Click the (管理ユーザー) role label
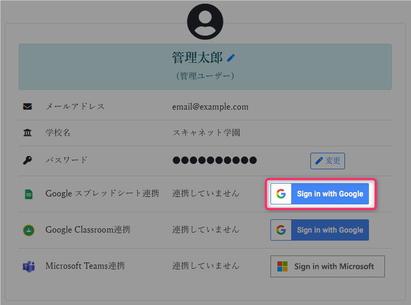 pyautogui.click(x=205, y=76)
